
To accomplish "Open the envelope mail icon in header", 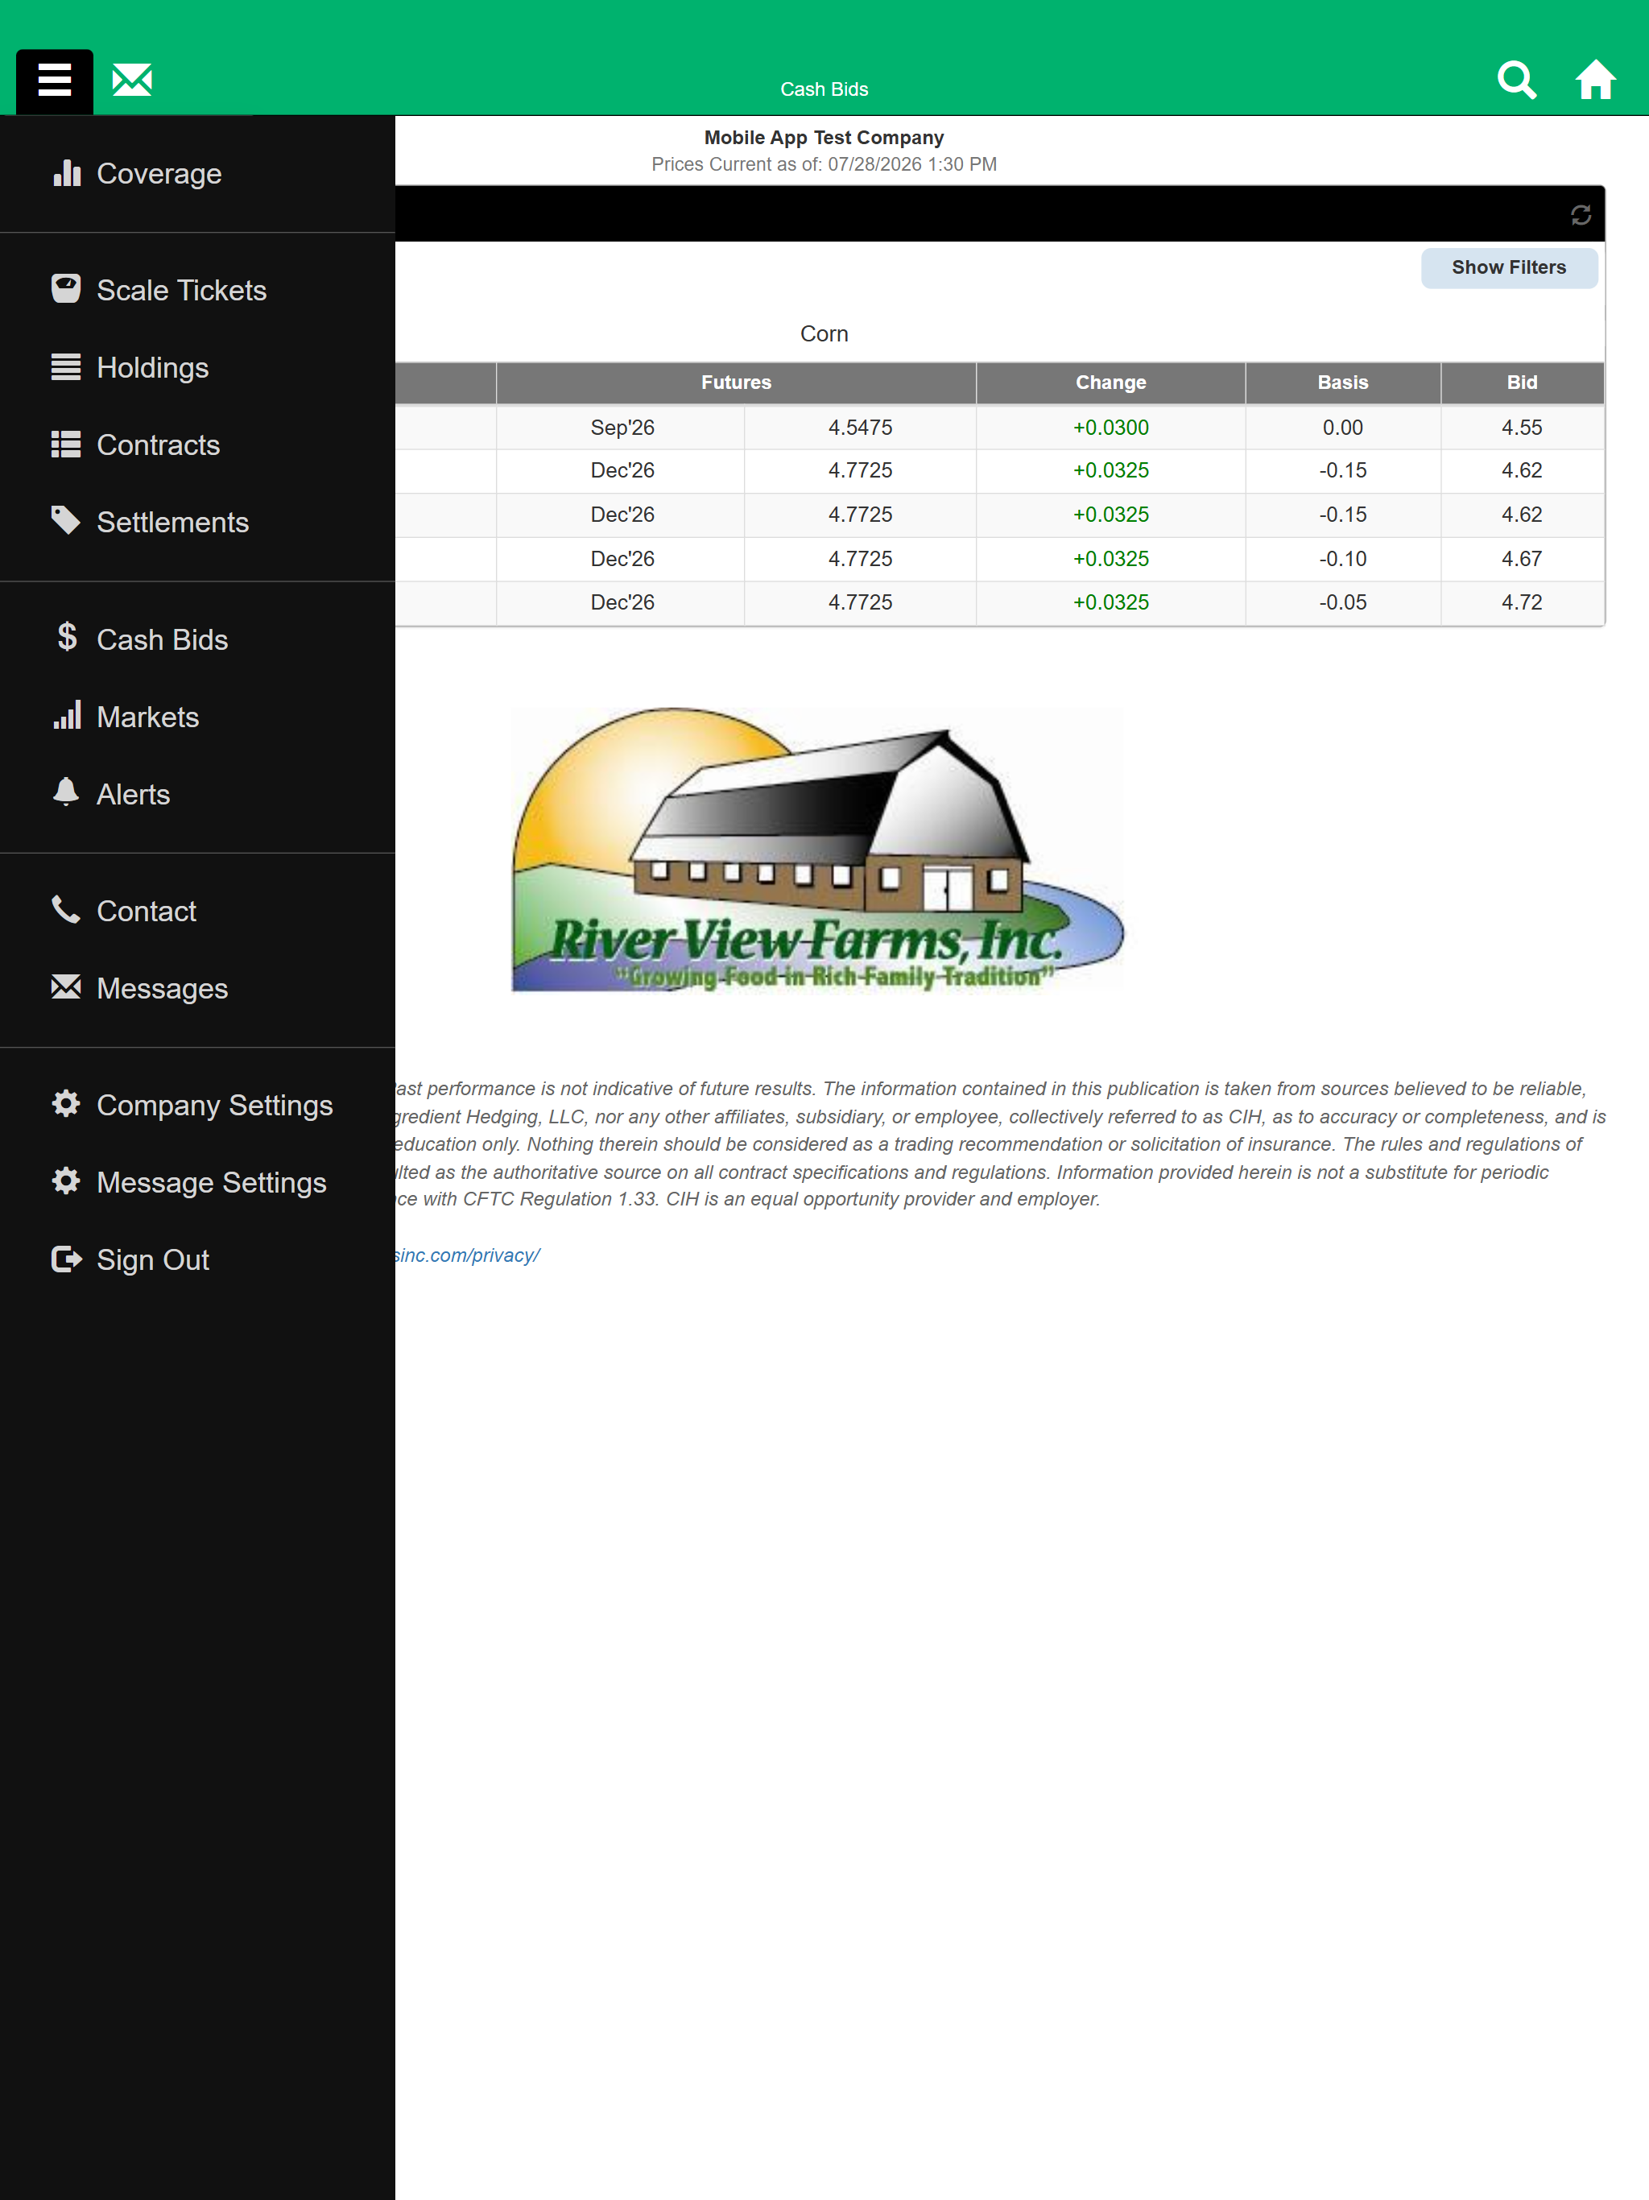I will [132, 80].
